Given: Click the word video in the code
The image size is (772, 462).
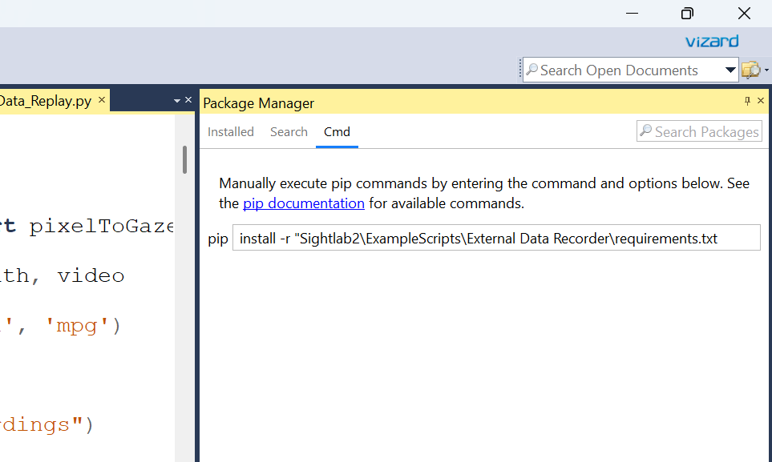Looking at the screenshot, I should [91, 275].
